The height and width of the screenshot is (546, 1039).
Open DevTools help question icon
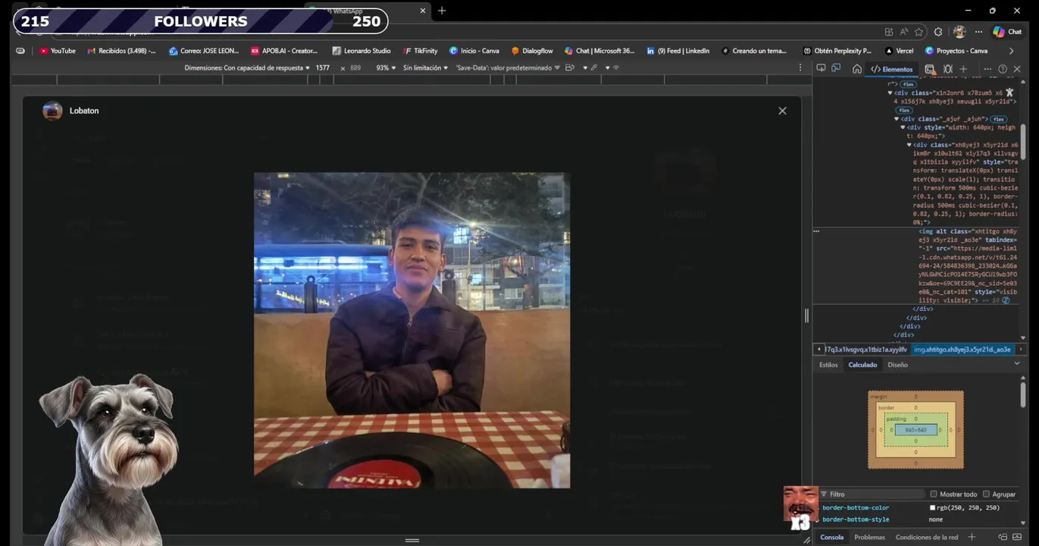(x=1003, y=69)
